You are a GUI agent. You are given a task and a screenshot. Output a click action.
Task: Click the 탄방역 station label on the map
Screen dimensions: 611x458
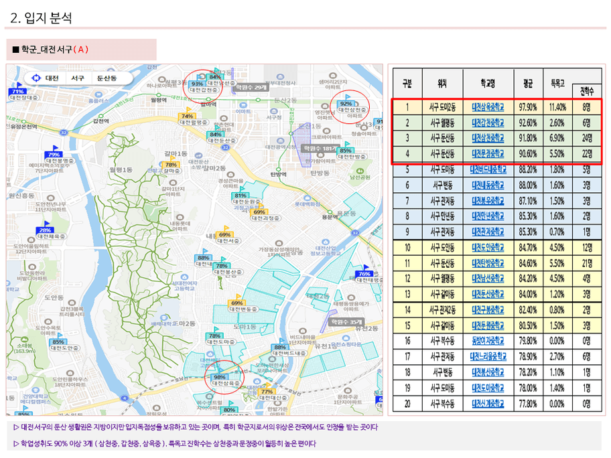tap(279, 174)
